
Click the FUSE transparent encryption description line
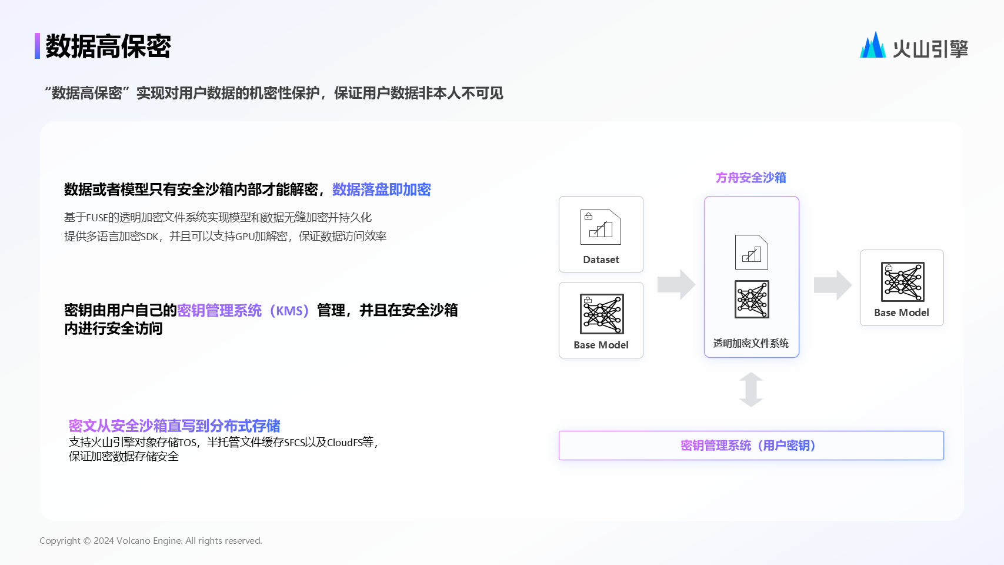[x=218, y=217]
